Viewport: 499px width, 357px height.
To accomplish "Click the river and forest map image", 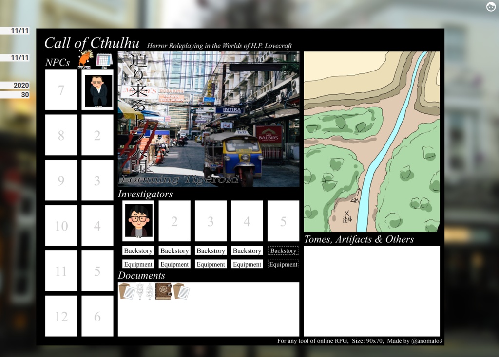I will click(372, 142).
